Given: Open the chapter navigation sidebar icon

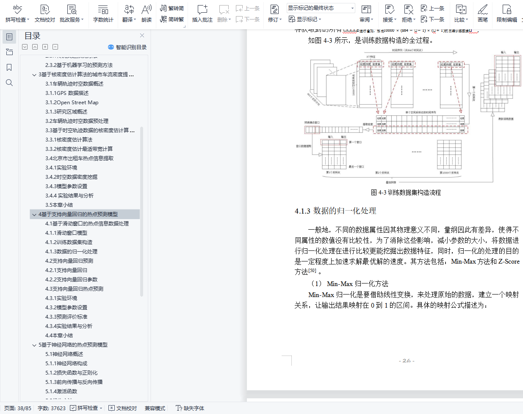Looking at the screenshot, I should (x=9, y=52).
